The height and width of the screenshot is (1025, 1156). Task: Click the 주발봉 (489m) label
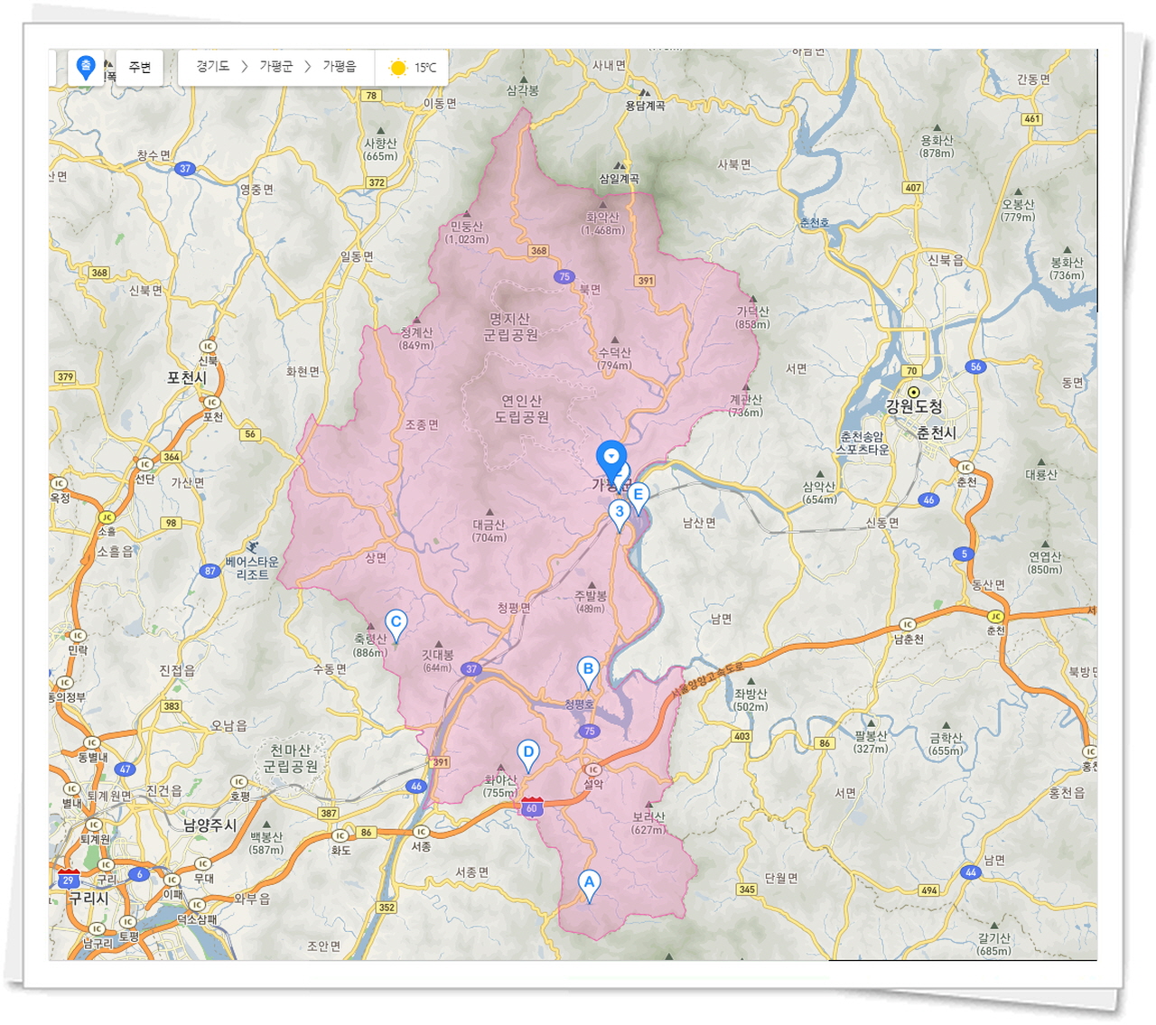592,602
